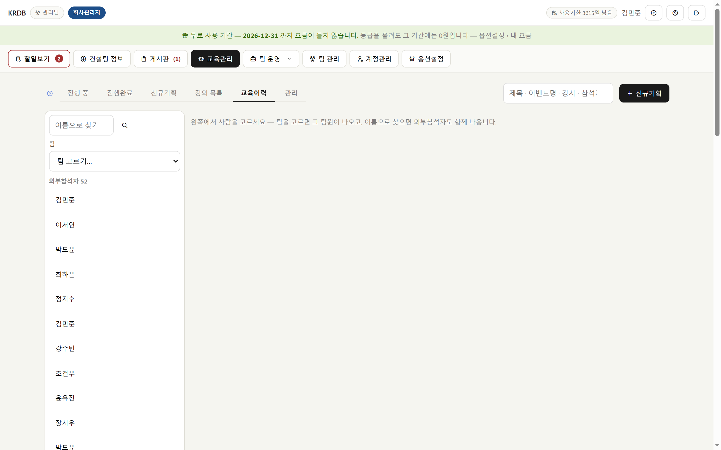Select the 교육관리 menu button

tap(215, 59)
